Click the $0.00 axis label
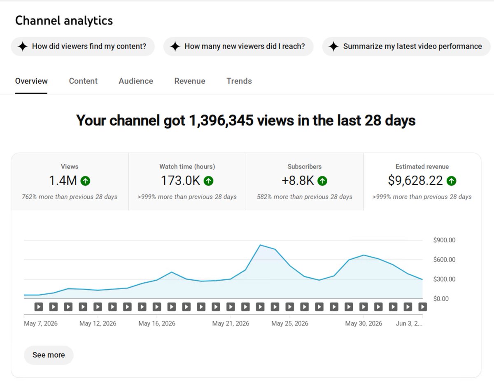 tap(441, 299)
